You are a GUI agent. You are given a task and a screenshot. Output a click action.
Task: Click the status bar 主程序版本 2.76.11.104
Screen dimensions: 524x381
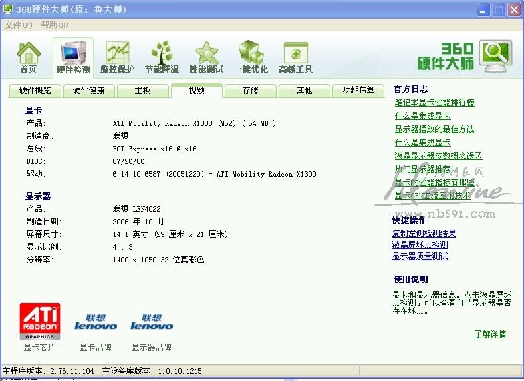click(49, 371)
